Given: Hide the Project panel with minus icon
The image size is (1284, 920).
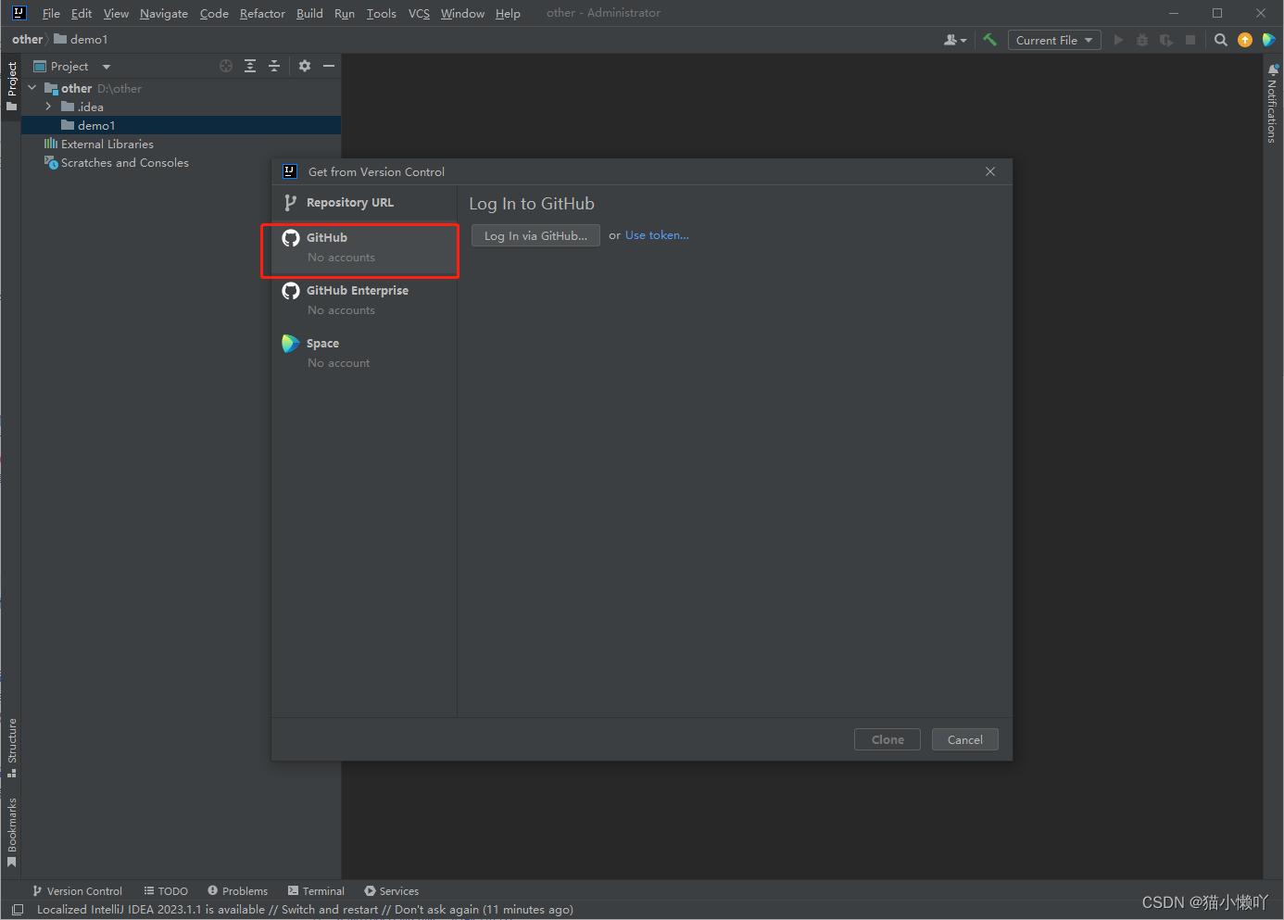Looking at the screenshot, I should pos(329,66).
